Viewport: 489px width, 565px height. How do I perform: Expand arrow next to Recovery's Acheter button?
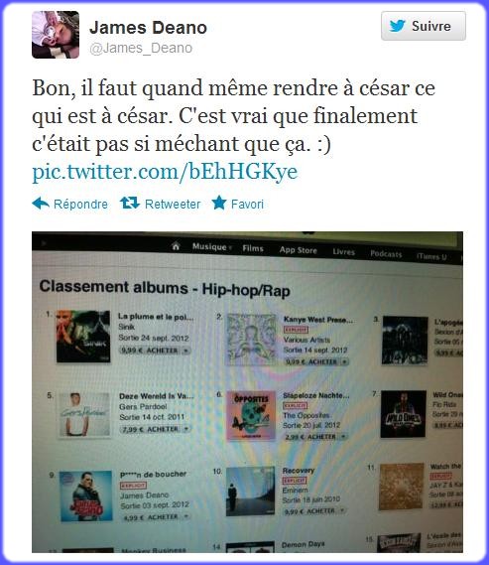342,510
